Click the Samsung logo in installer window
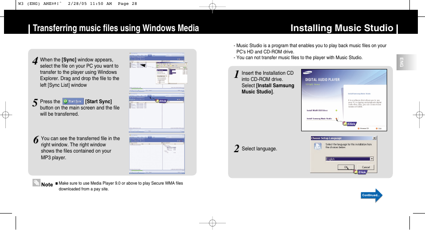This screenshot has width=425, height=230. (x=307, y=72)
